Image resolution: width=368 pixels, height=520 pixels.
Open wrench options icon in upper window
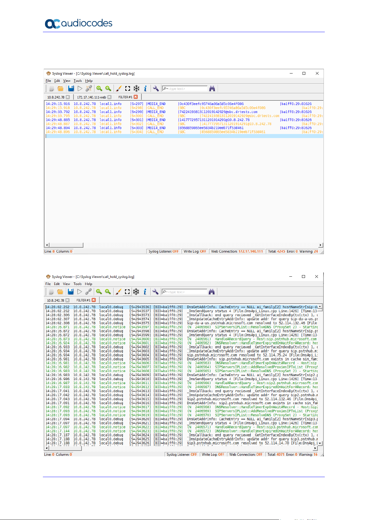[156, 89]
